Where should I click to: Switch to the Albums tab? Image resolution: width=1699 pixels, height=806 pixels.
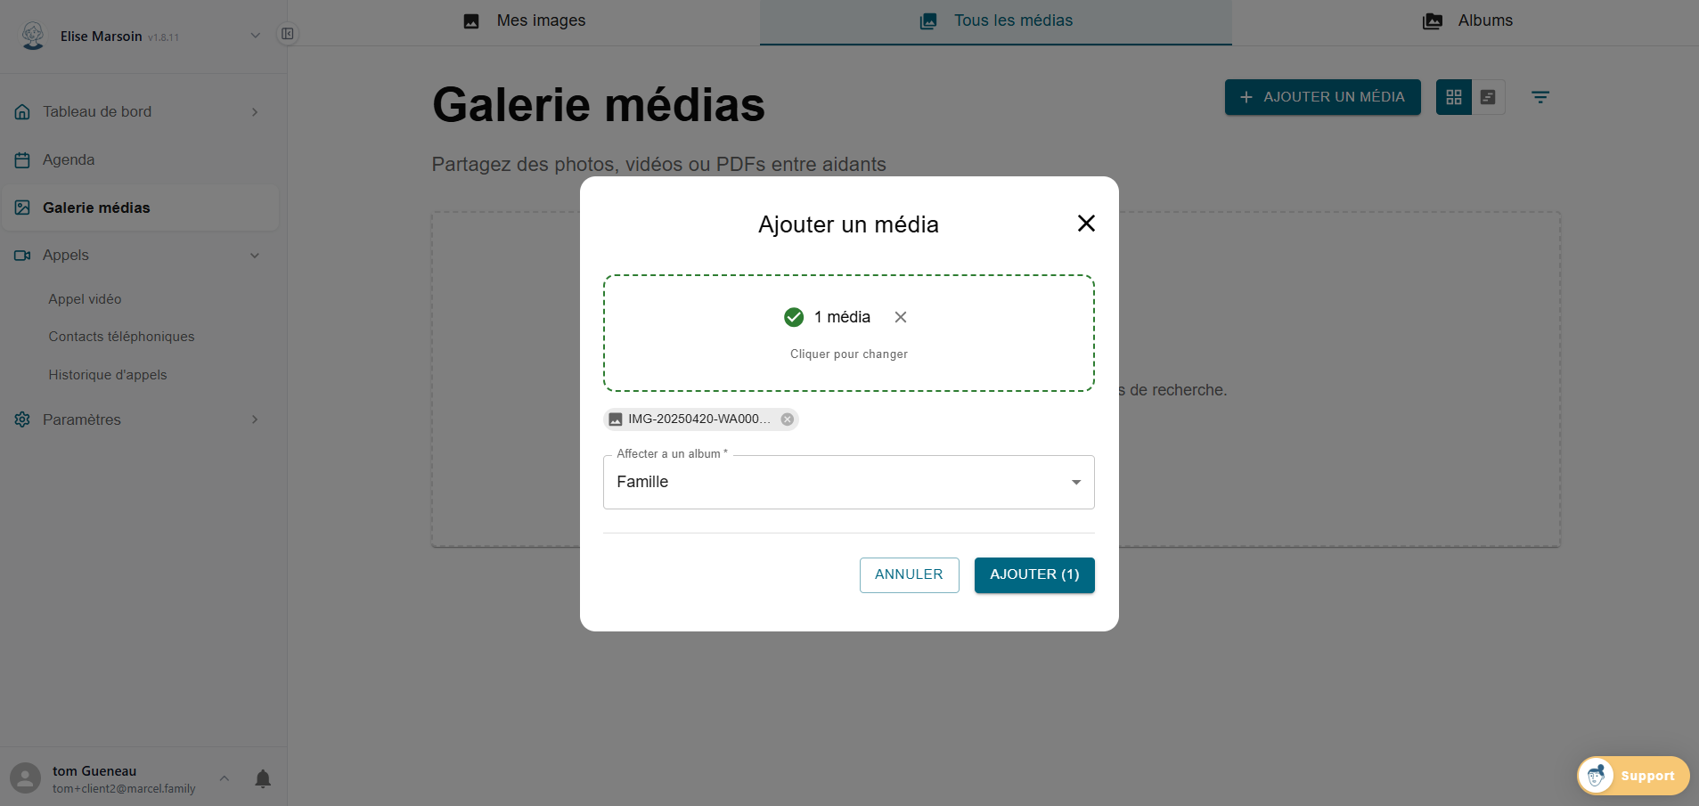tap(1467, 20)
